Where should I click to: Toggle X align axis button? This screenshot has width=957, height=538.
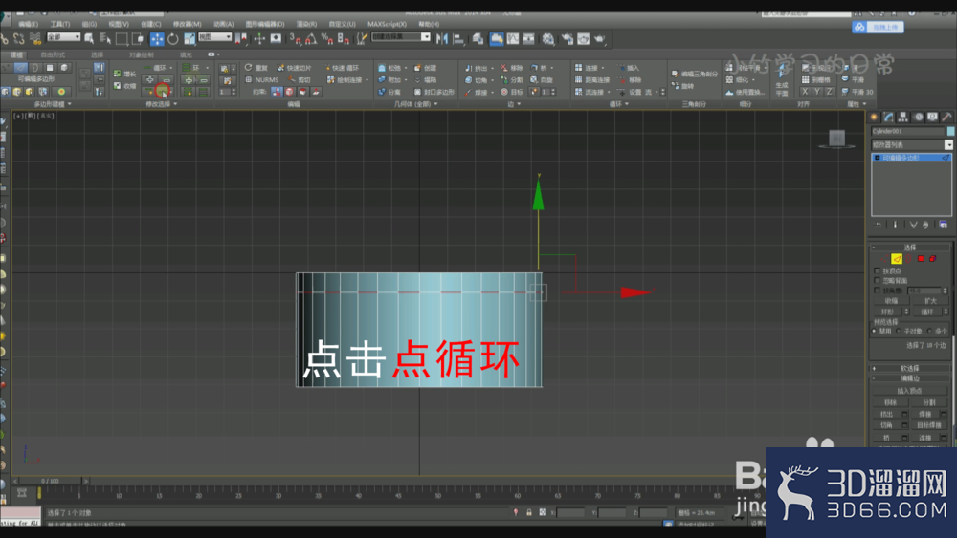[x=805, y=92]
